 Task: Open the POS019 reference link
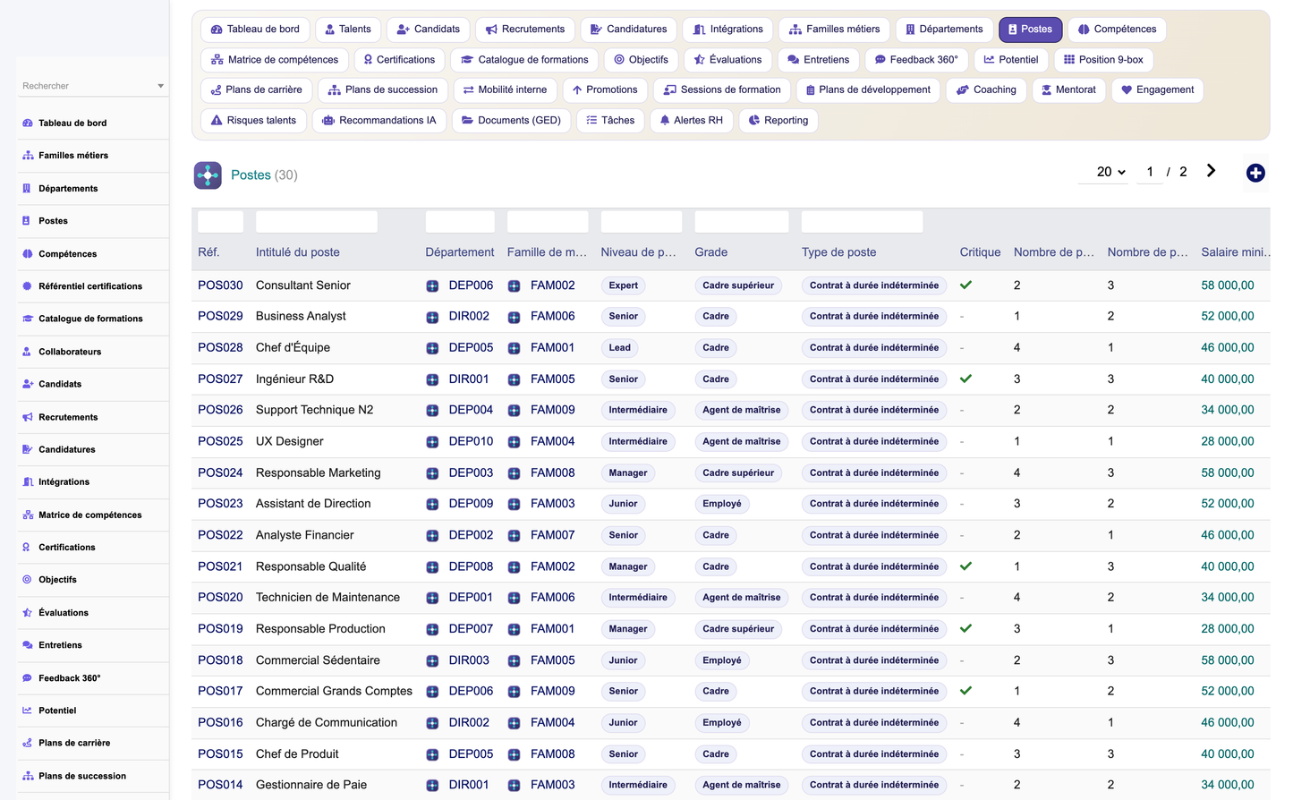pos(220,629)
